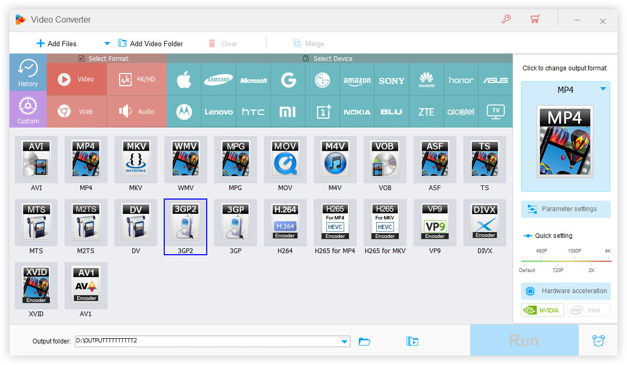627x365 pixels.
Task: Select the VP9 encoder format
Action: [x=434, y=223]
